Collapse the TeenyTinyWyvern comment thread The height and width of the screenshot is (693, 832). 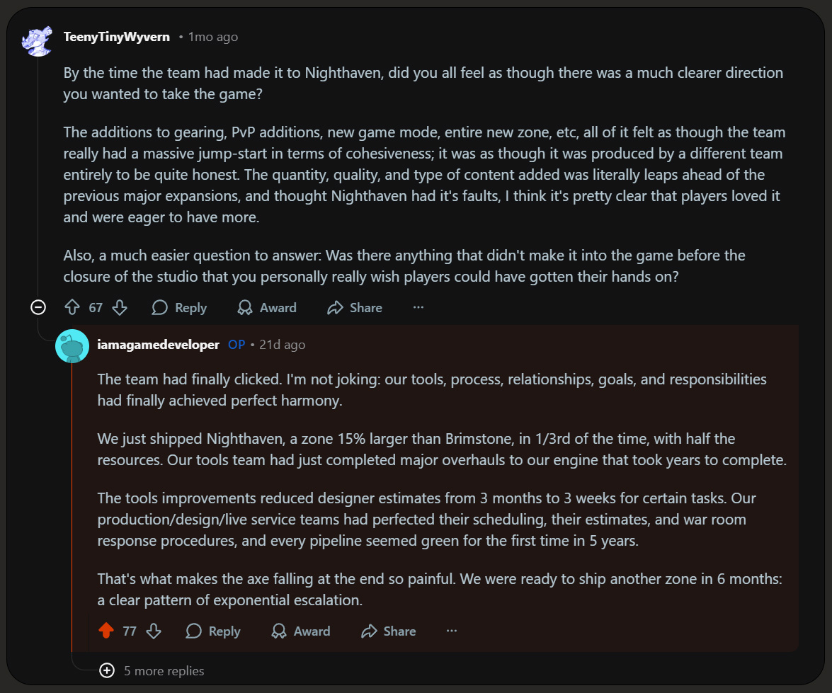[38, 307]
